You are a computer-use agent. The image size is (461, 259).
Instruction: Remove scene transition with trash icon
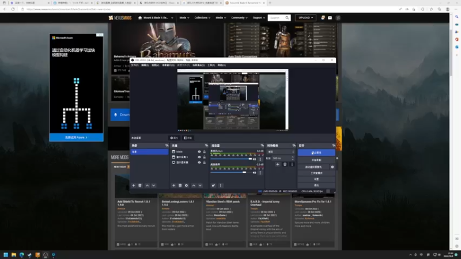point(285,165)
